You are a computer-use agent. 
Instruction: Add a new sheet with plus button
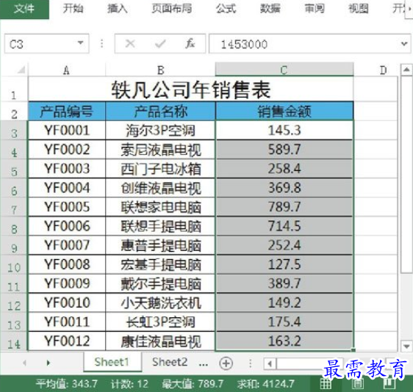pos(226,363)
